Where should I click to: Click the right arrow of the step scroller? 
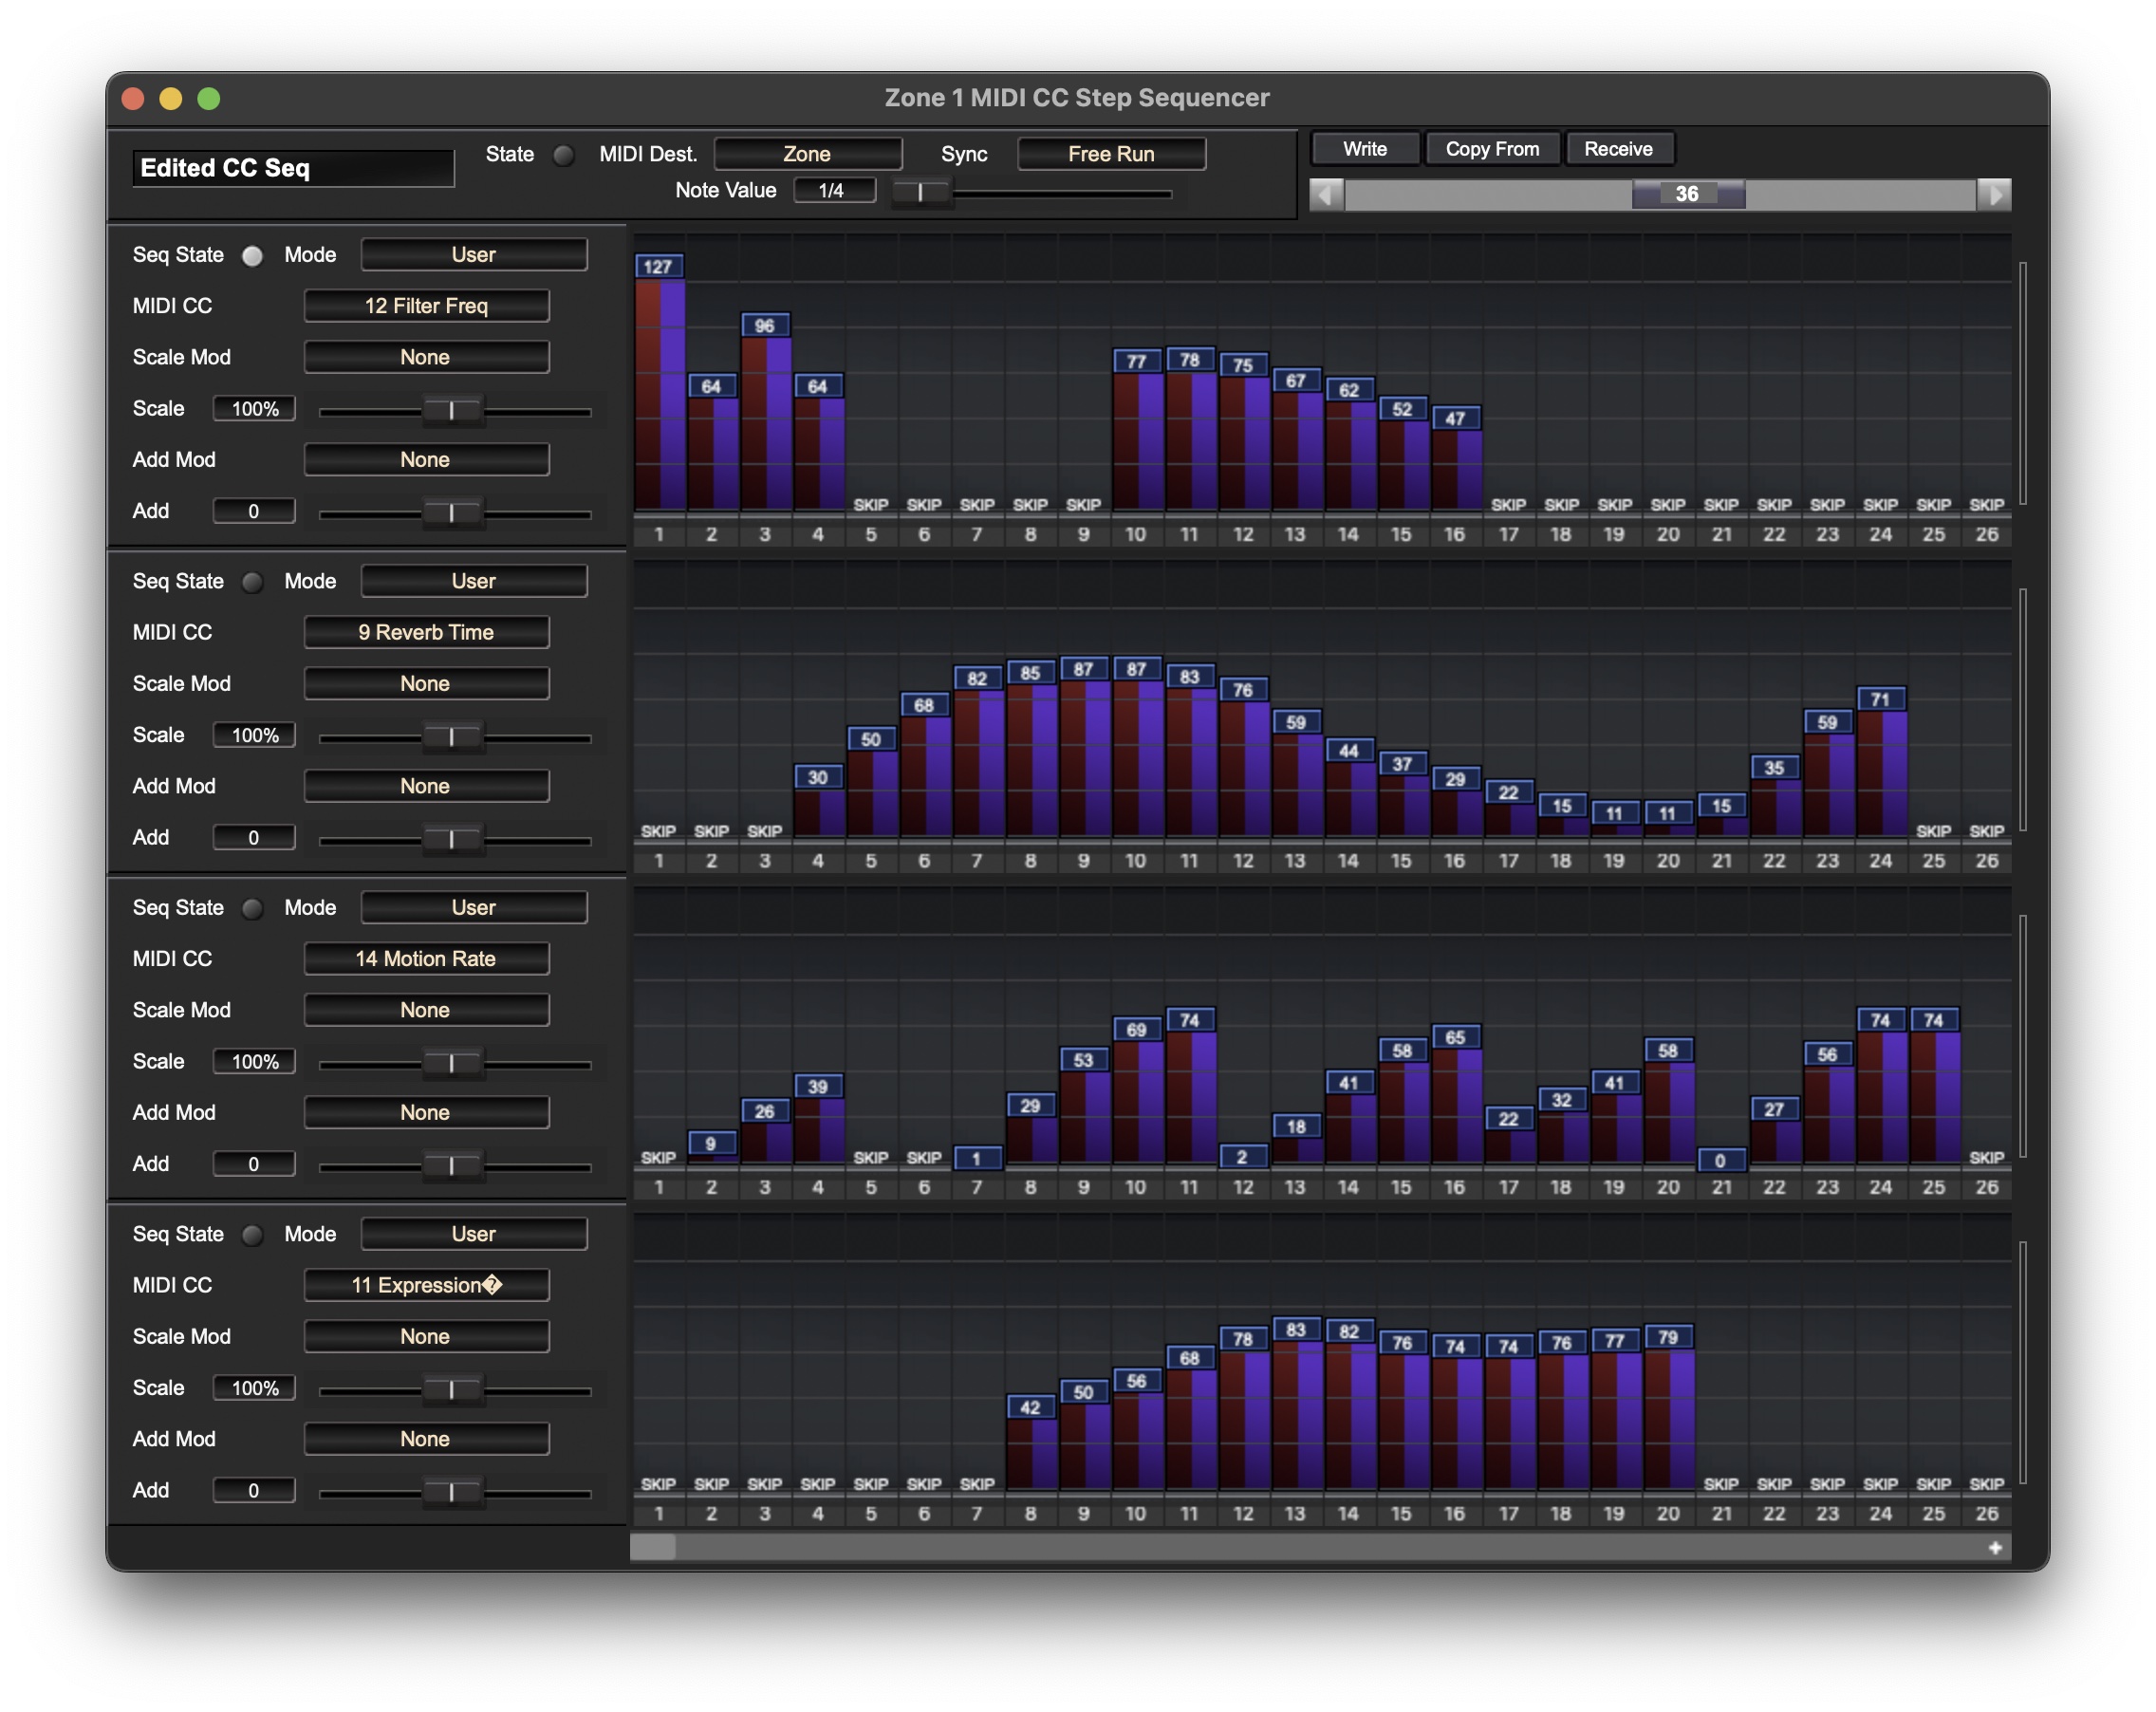point(1993,194)
